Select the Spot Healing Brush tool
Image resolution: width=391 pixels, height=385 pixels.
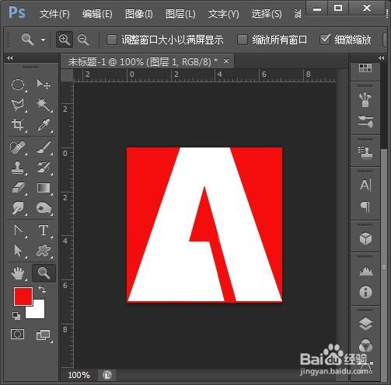[x=18, y=147]
